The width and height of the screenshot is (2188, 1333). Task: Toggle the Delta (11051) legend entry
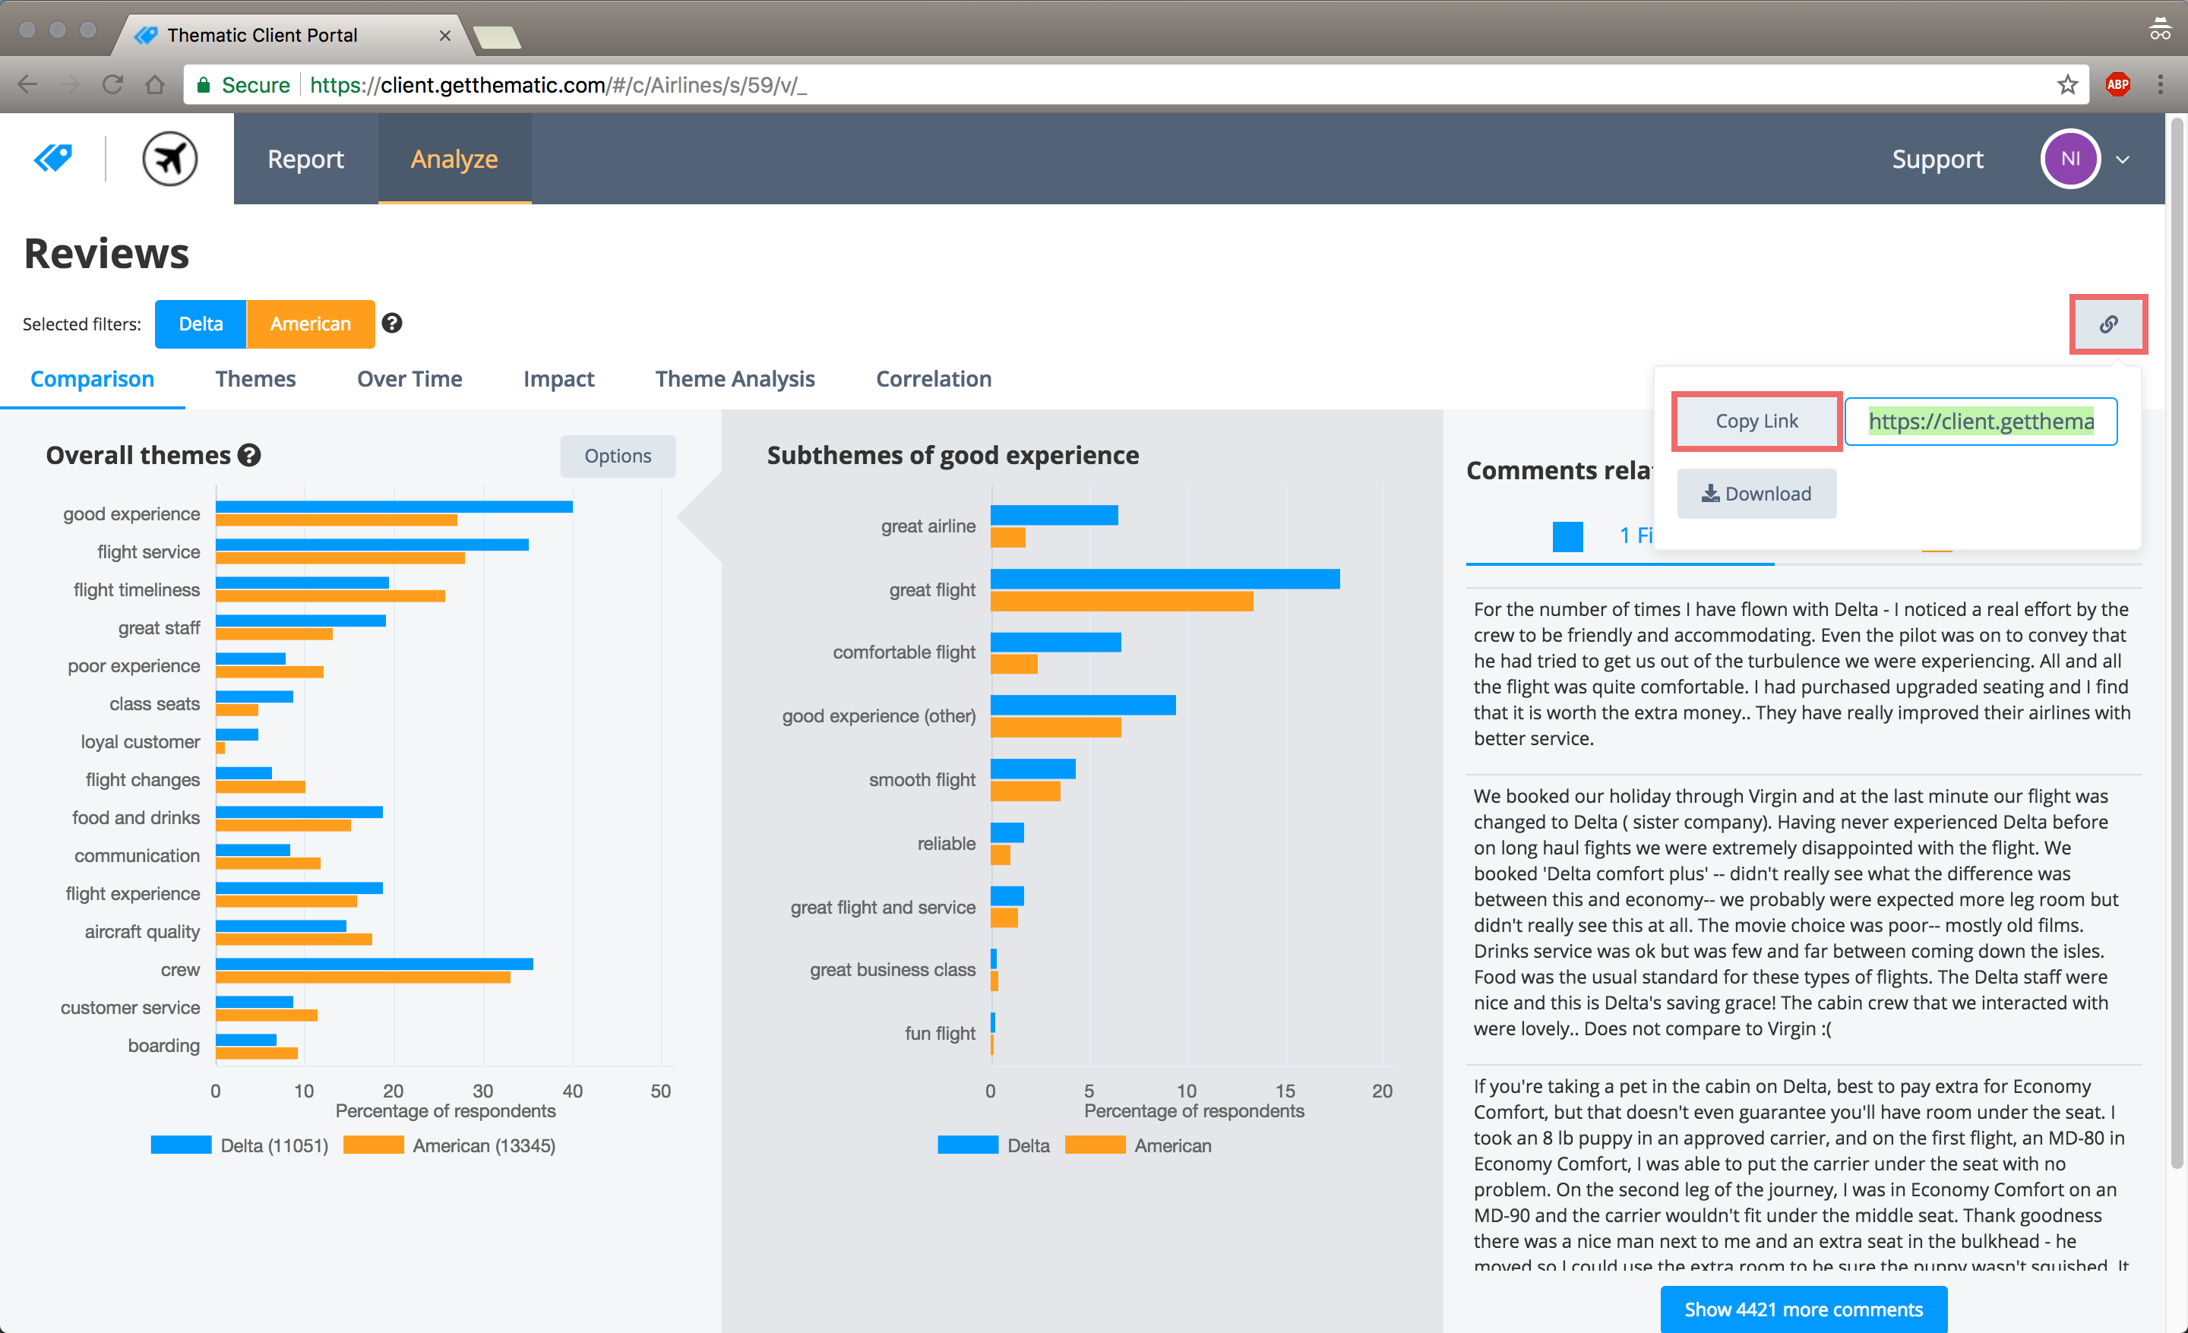pos(240,1145)
